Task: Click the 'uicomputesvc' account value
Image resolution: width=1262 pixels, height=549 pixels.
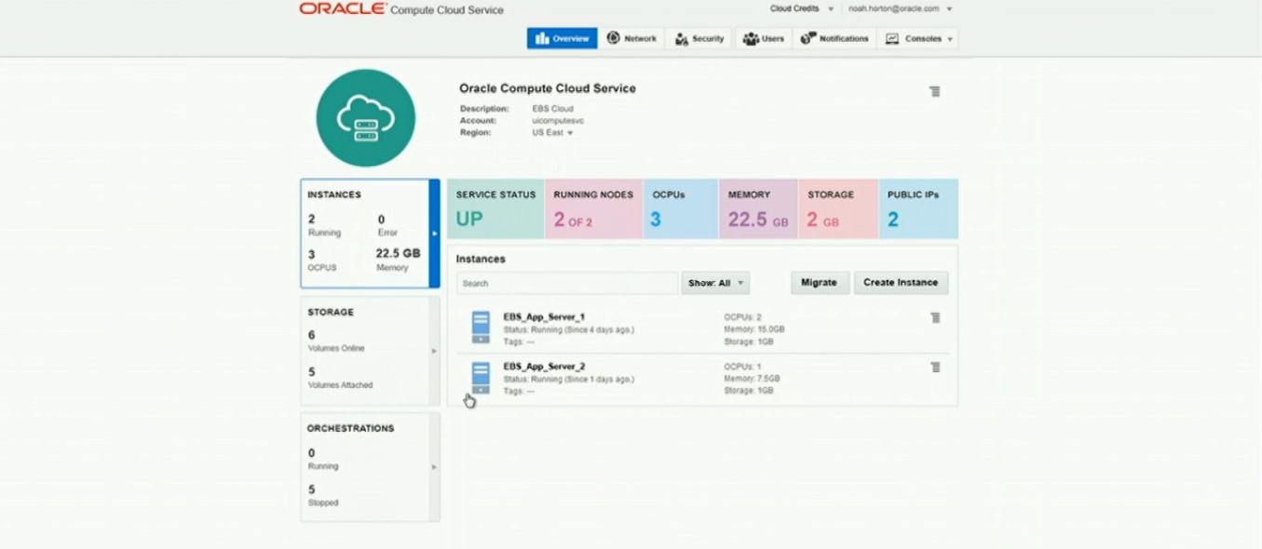Action: [558, 121]
